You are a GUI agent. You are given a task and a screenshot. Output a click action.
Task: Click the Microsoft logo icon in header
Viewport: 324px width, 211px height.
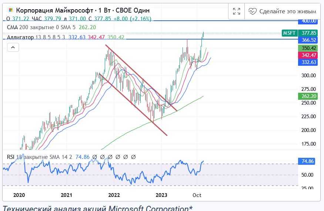point(11,11)
